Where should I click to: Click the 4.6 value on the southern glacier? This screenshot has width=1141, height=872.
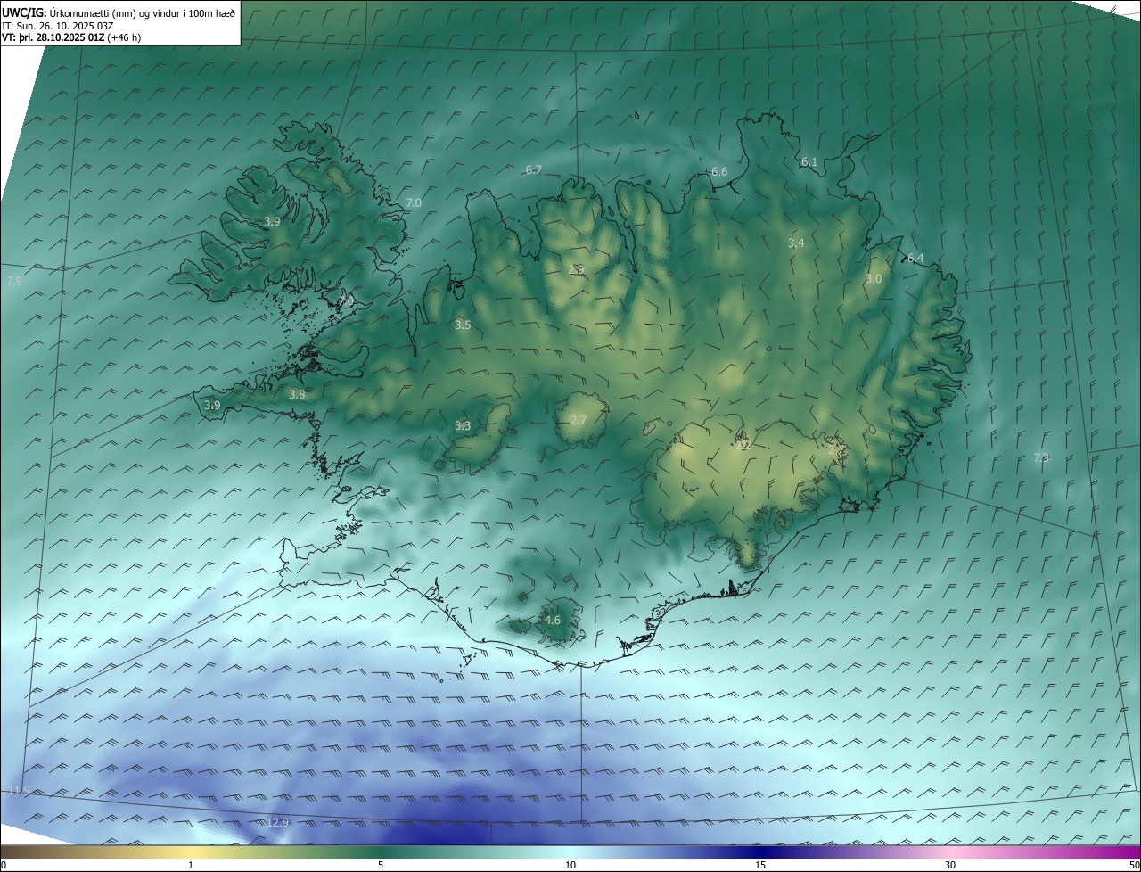pyautogui.click(x=552, y=620)
